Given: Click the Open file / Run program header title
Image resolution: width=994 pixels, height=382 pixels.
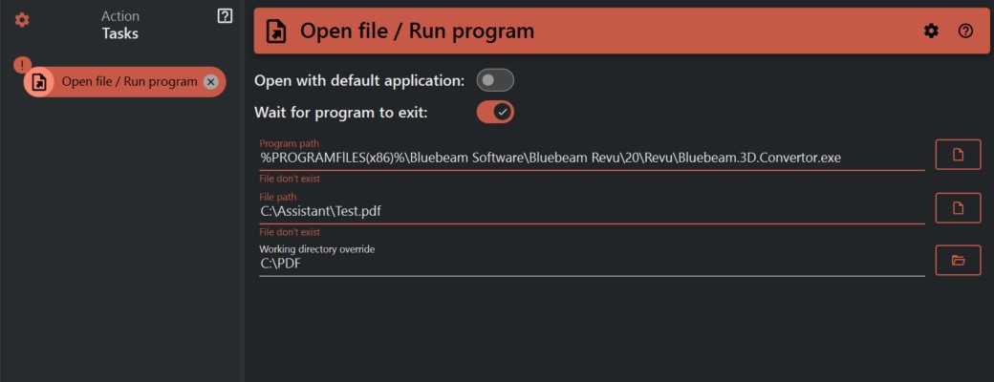Looking at the screenshot, I should [417, 31].
